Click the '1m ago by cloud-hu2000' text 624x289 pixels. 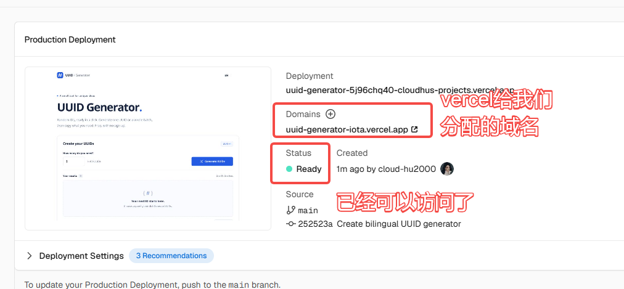386,169
